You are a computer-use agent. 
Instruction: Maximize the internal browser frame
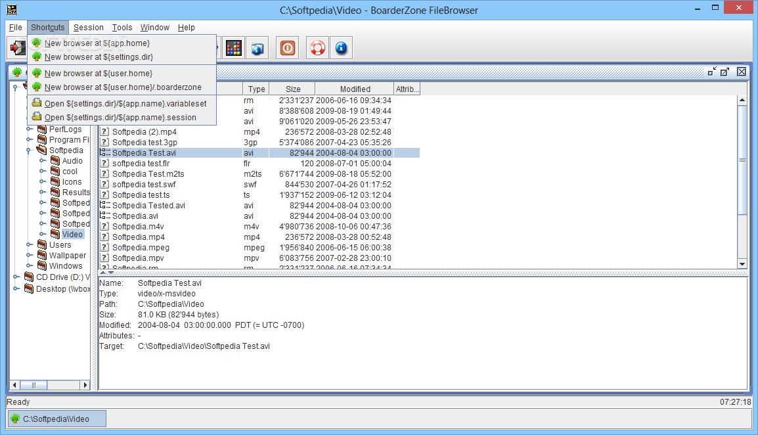coord(725,72)
